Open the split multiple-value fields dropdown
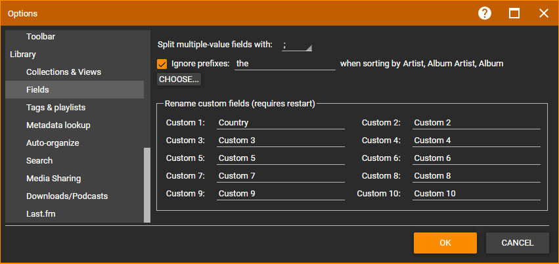The image size is (559, 264). (297, 45)
